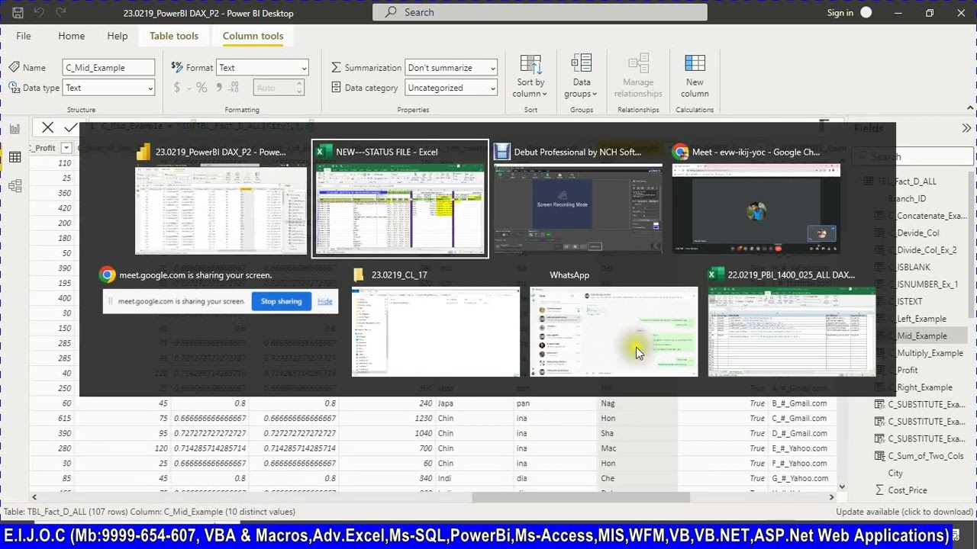977x549 pixels.
Task: Click the Sign in avatar icon
Action: tap(866, 12)
